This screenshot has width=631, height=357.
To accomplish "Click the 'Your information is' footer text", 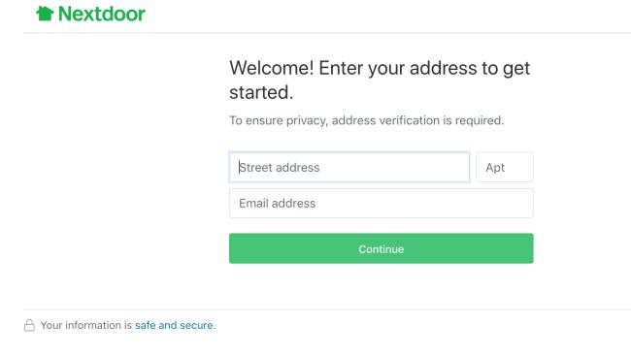I will [x=86, y=325].
